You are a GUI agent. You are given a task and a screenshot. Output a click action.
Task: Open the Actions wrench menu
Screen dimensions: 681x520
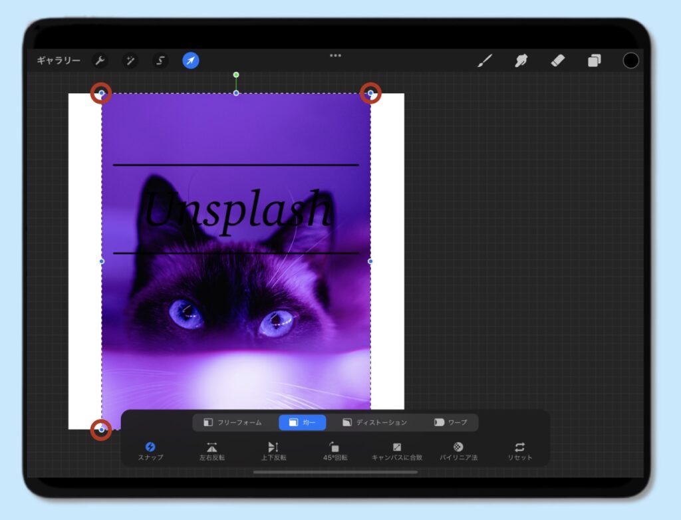click(100, 61)
